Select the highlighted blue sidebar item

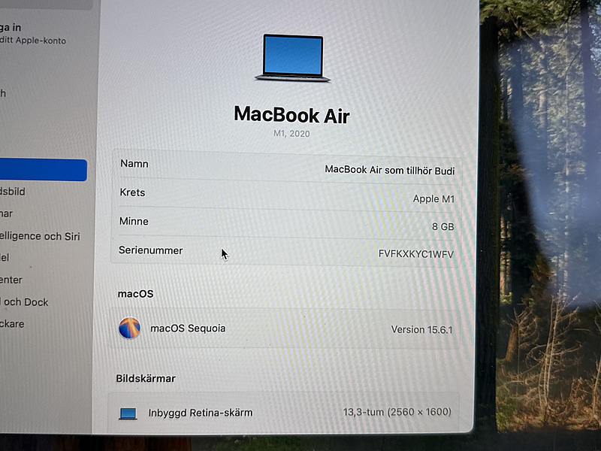44,170
